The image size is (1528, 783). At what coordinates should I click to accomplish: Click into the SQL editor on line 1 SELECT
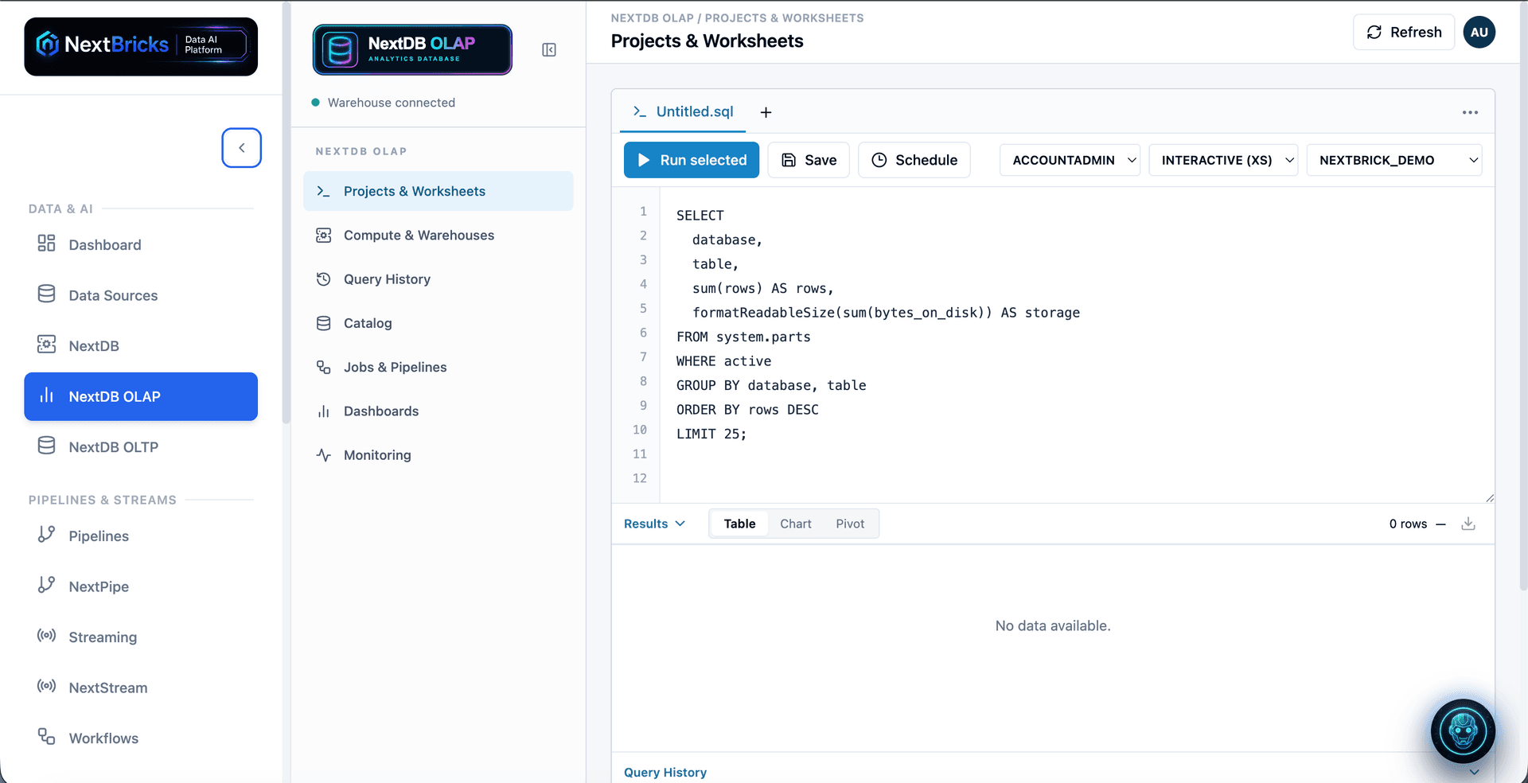700,215
